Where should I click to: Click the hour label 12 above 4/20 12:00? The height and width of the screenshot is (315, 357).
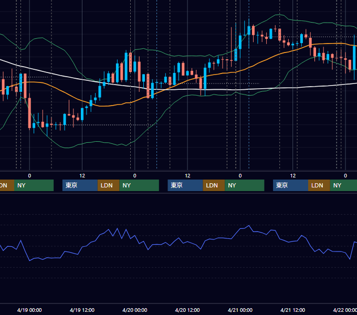[x=187, y=176]
